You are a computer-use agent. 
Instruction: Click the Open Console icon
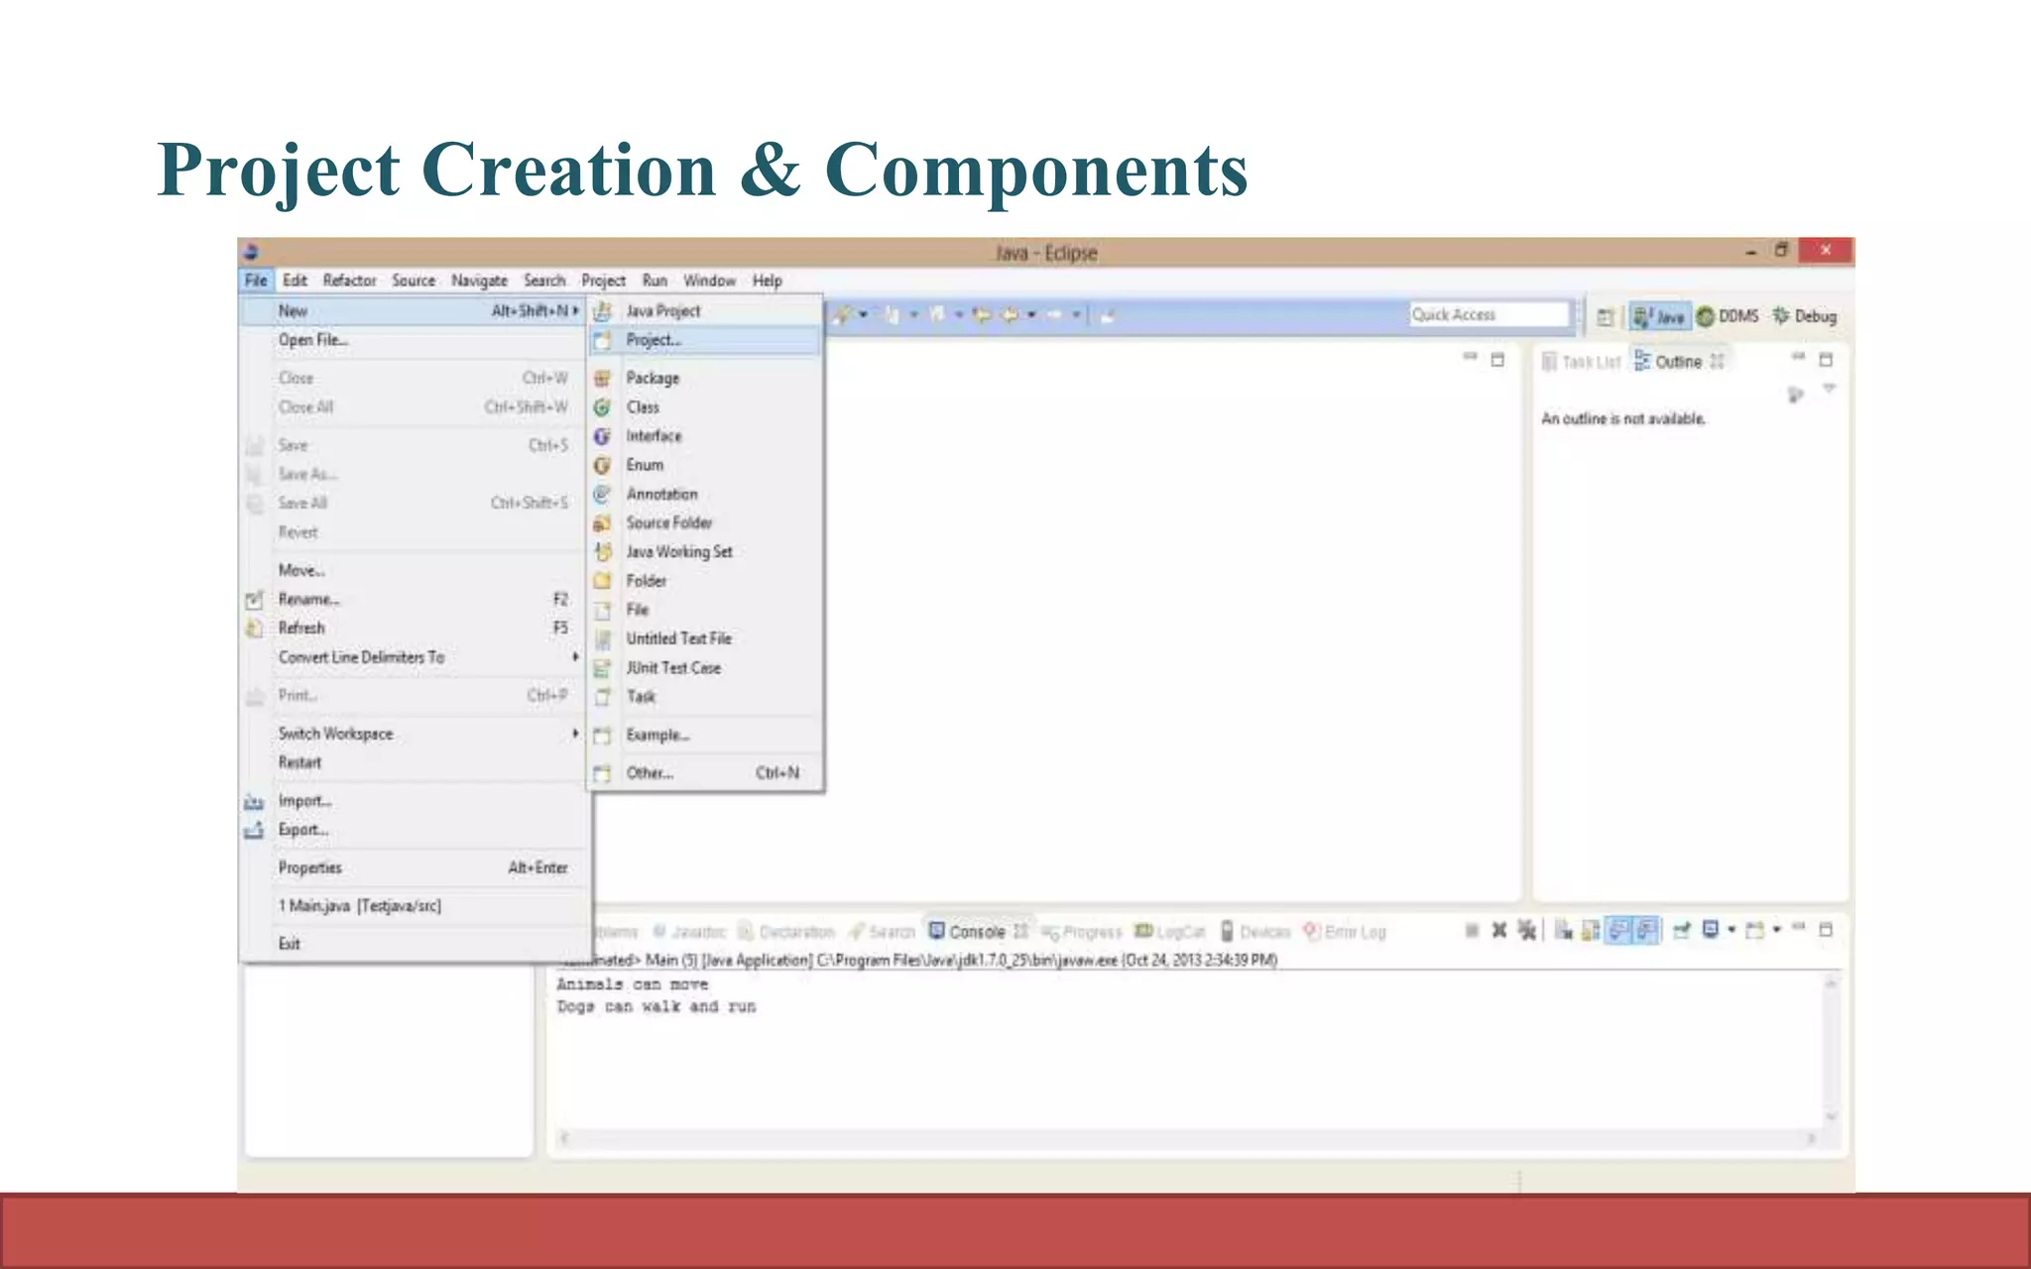click(x=1755, y=931)
